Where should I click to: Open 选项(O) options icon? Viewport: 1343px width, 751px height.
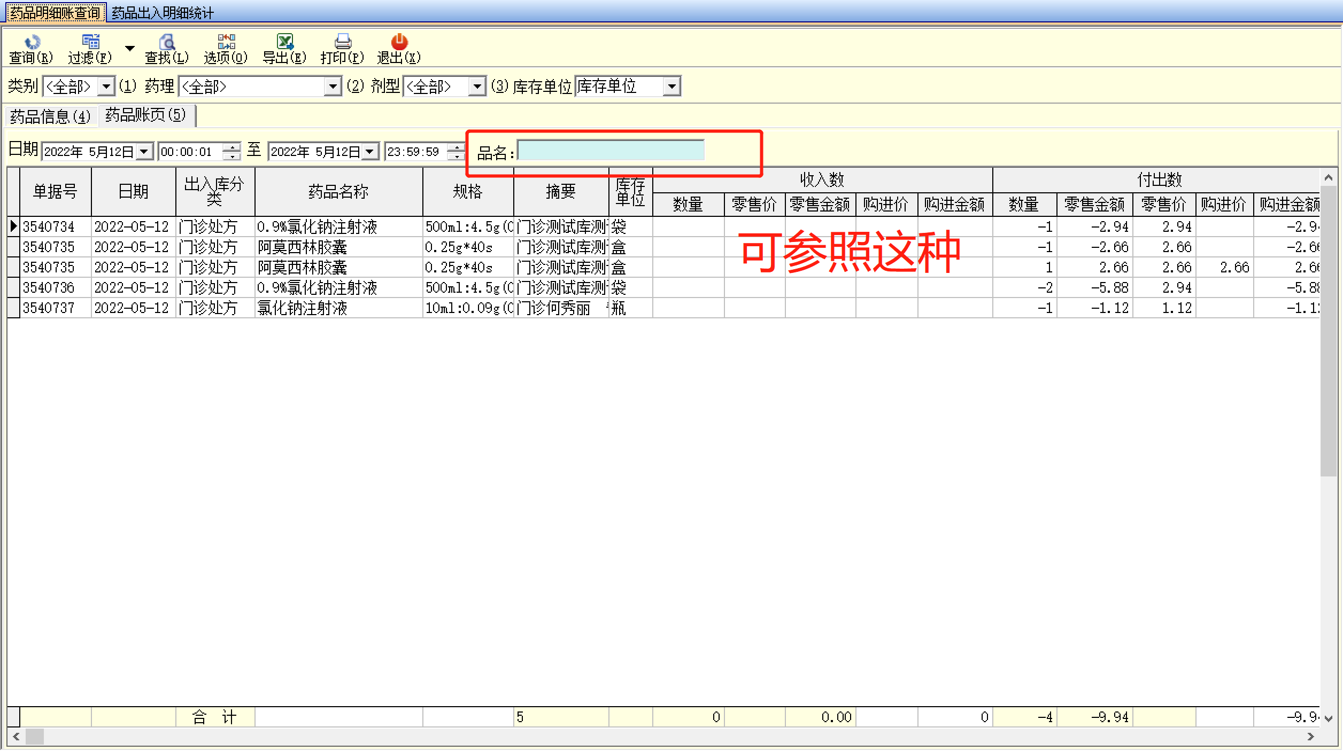point(226,42)
